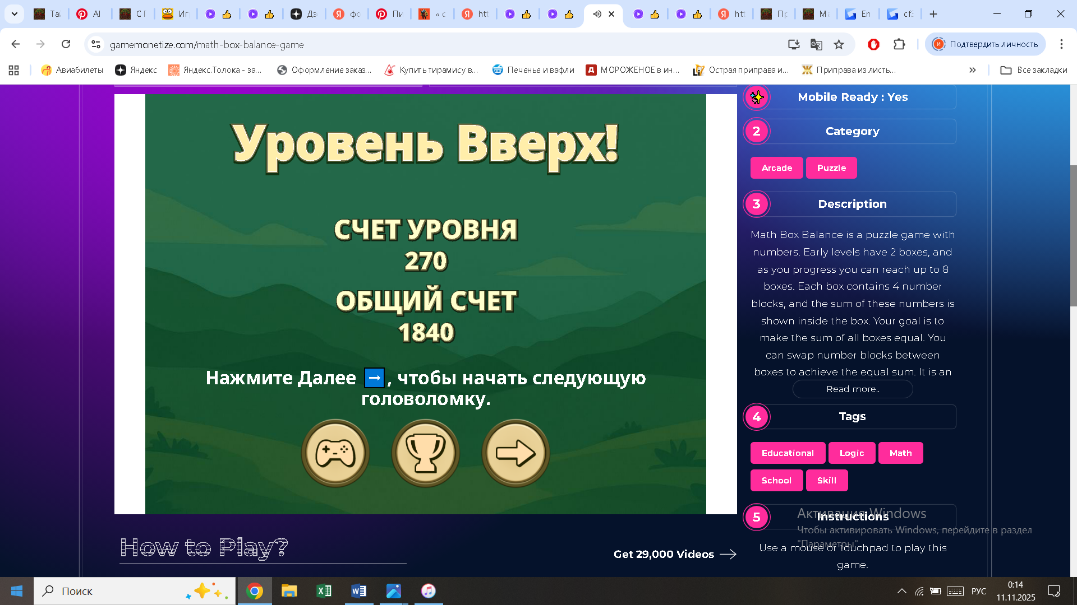Expand hidden tray icons with the chevron
This screenshot has height=605, width=1077.
pyautogui.click(x=902, y=591)
